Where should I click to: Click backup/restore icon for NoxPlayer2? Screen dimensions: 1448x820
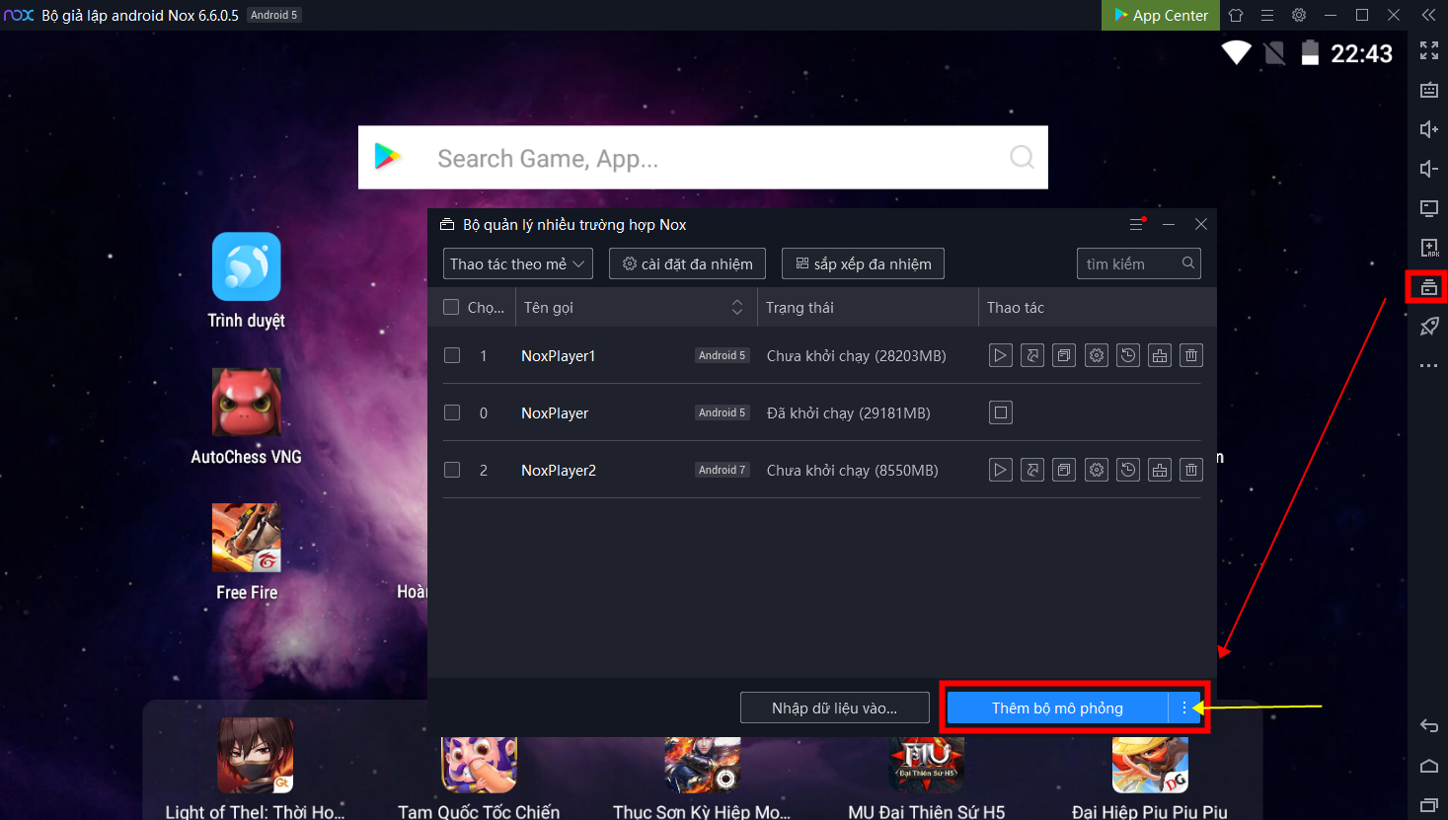(1127, 470)
